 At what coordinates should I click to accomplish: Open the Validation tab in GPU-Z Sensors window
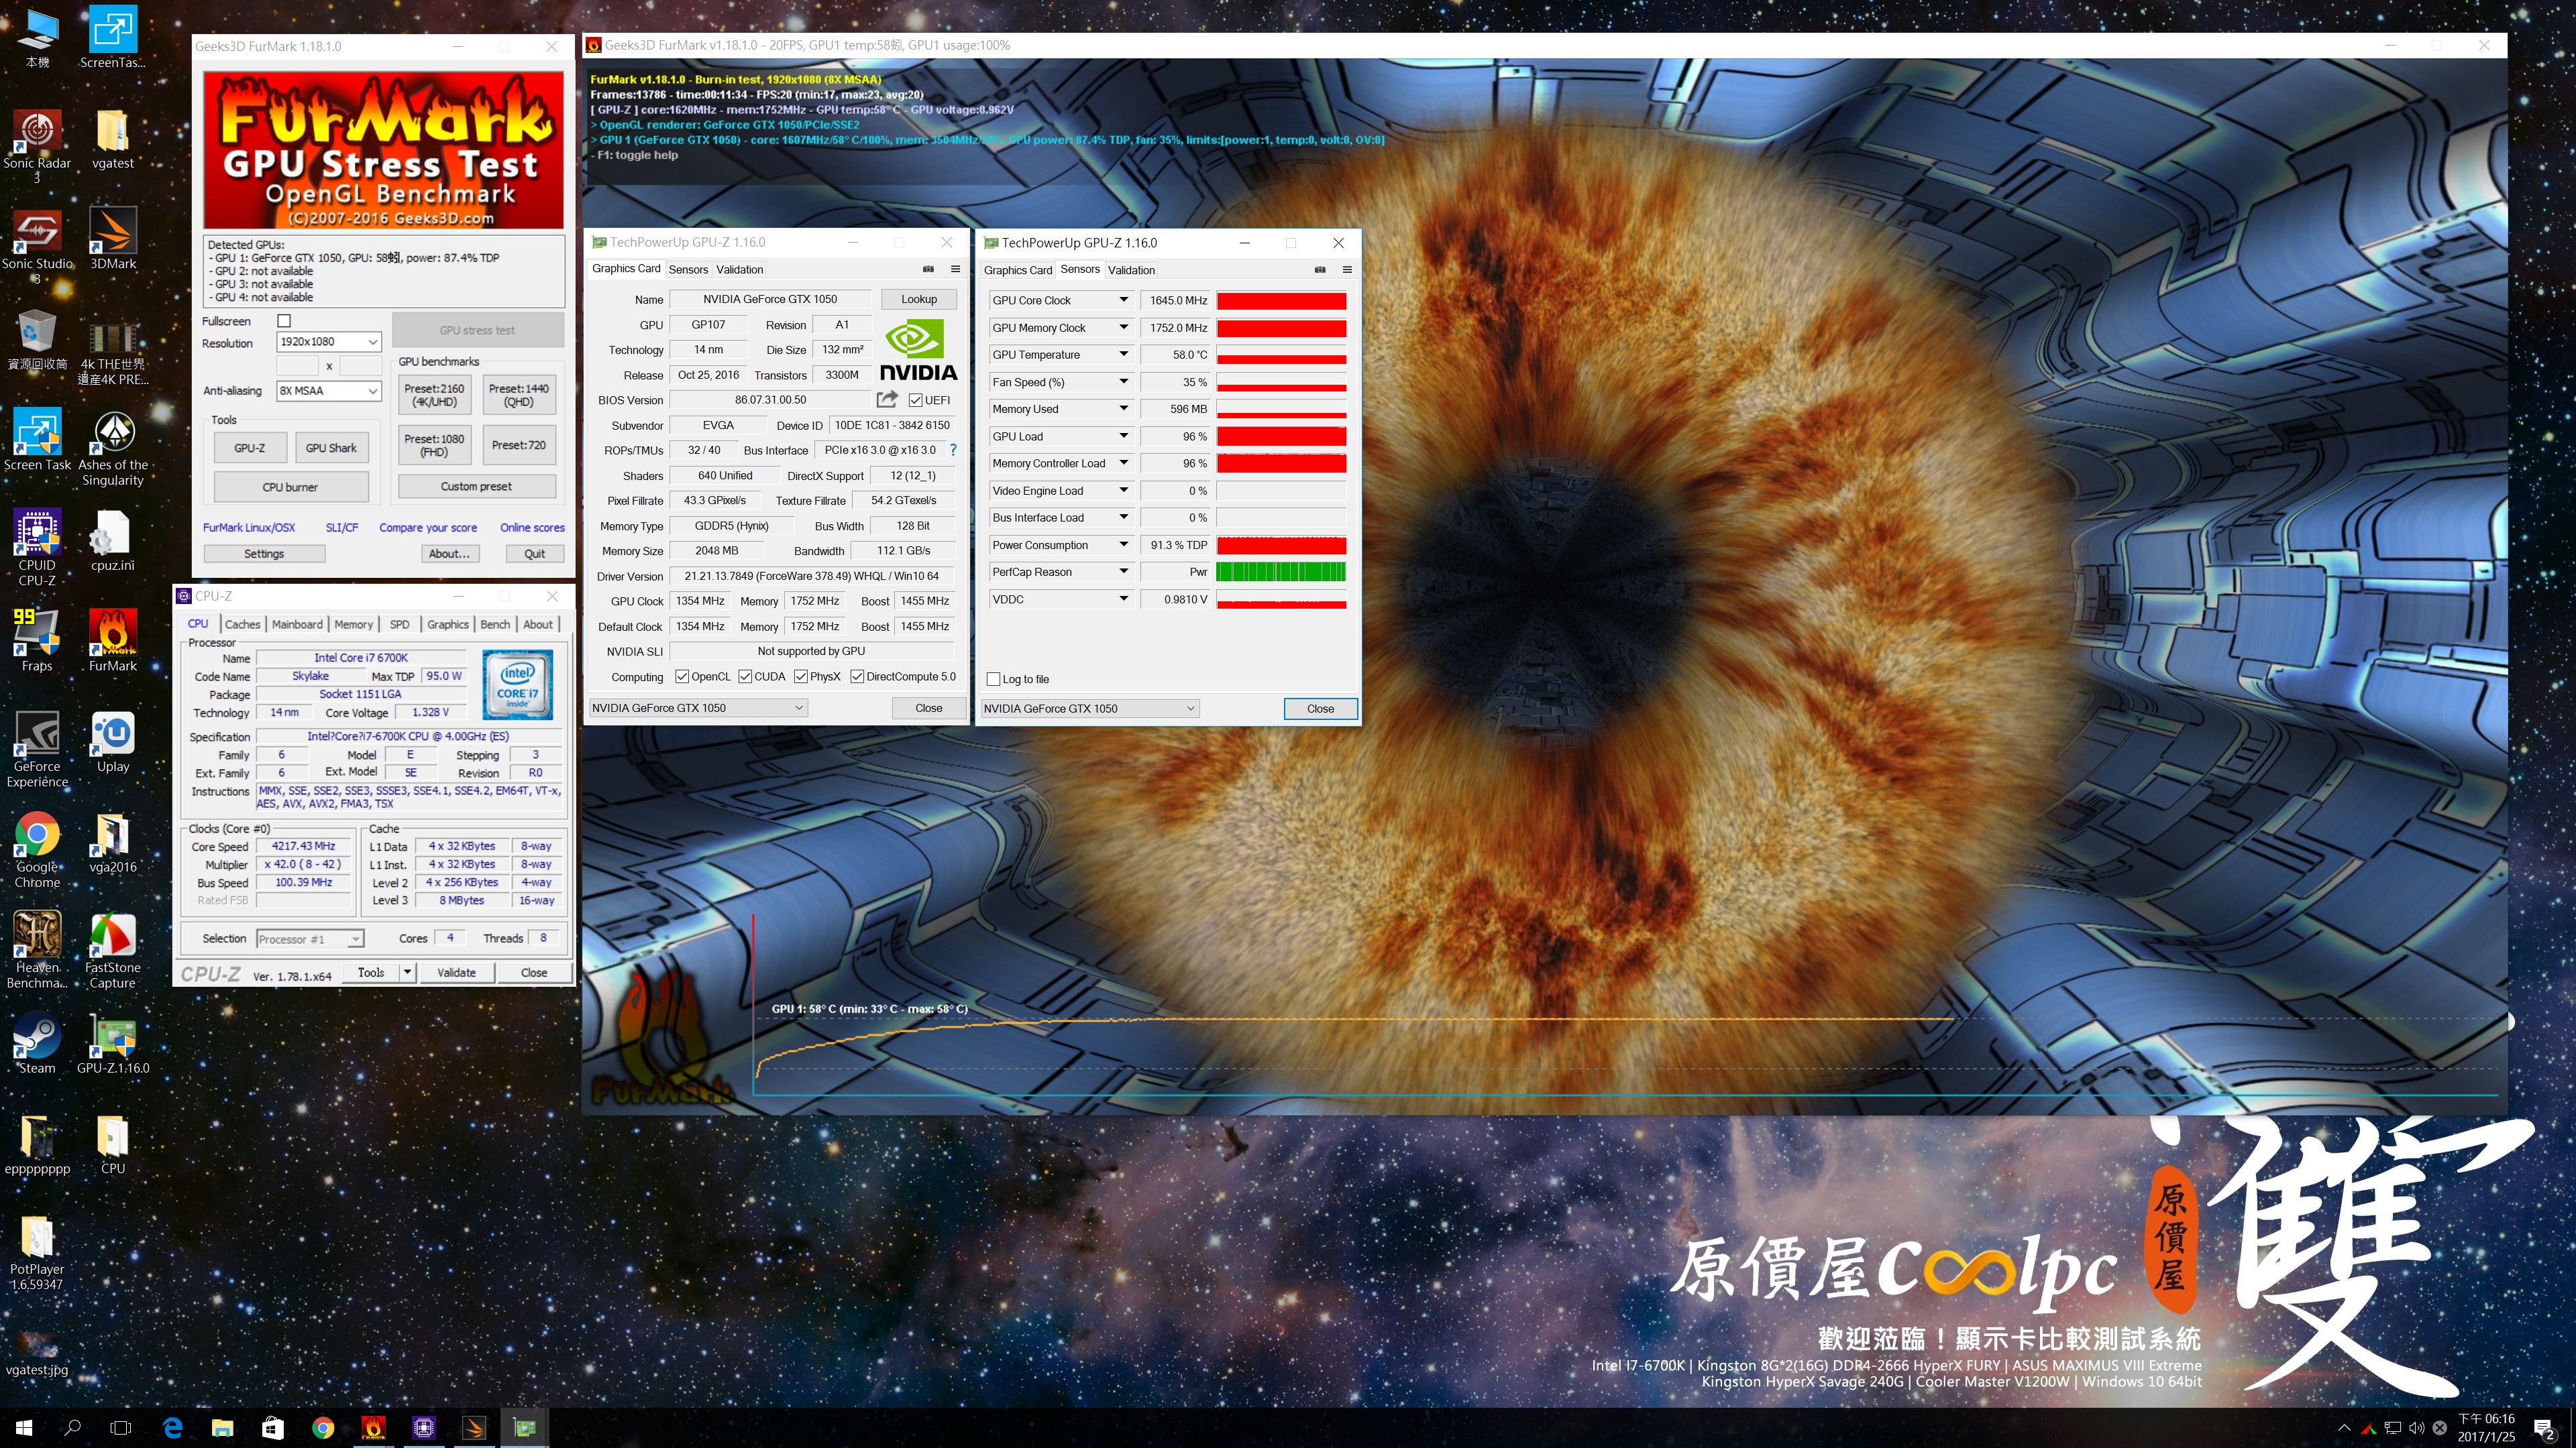[1131, 269]
